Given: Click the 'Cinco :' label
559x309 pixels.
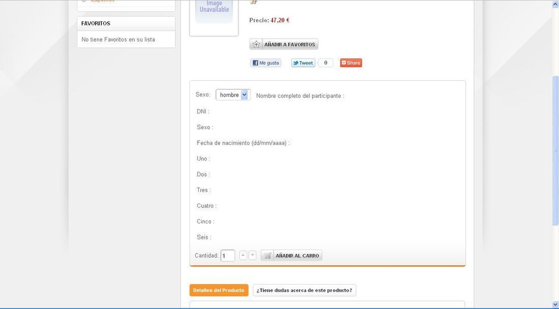Looking at the screenshot, I should (205, 221).
